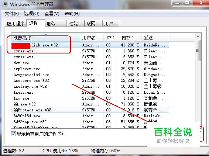
Task: Sort by 内存 column header
Action: pos(129,38)
